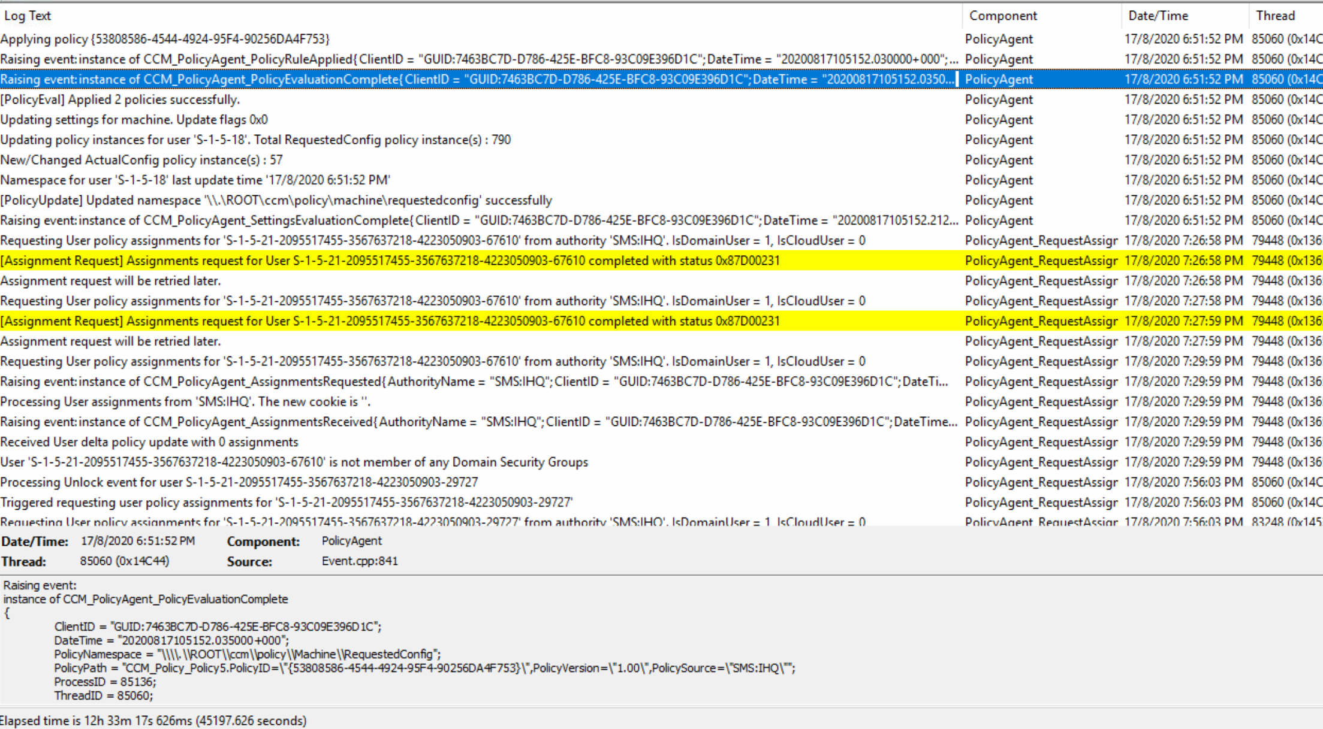Select first 'Assignment request will be retried later' row
1323x729 pixels.
(x=110, y=281)
